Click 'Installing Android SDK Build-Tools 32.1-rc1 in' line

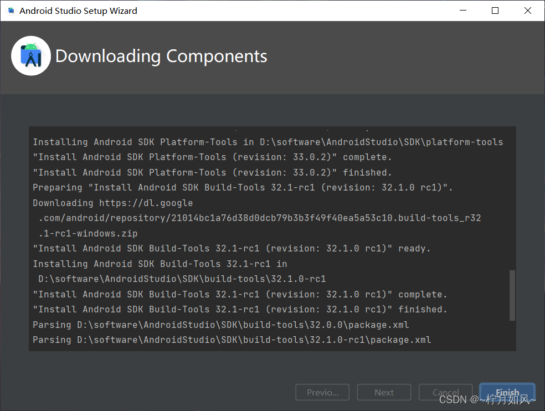(160, 264)
